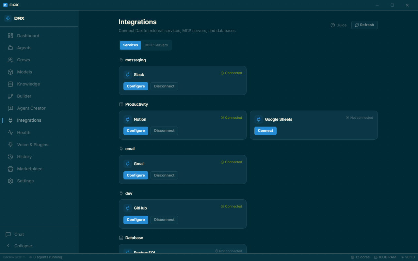Image resolution: width=418 pixels, height=261 pixels.
Task: Click the messaging category heading
Action: 136,60
